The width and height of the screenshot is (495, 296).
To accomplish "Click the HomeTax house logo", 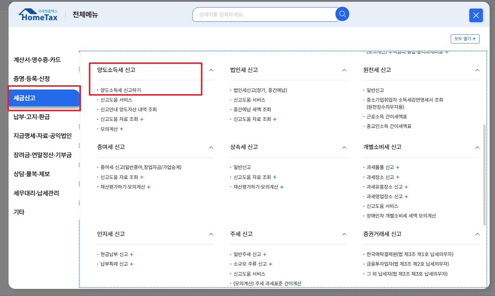I will (x=37, y=14).
